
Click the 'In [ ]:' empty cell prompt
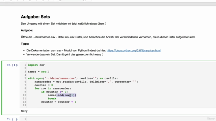(x=13, y=119)
